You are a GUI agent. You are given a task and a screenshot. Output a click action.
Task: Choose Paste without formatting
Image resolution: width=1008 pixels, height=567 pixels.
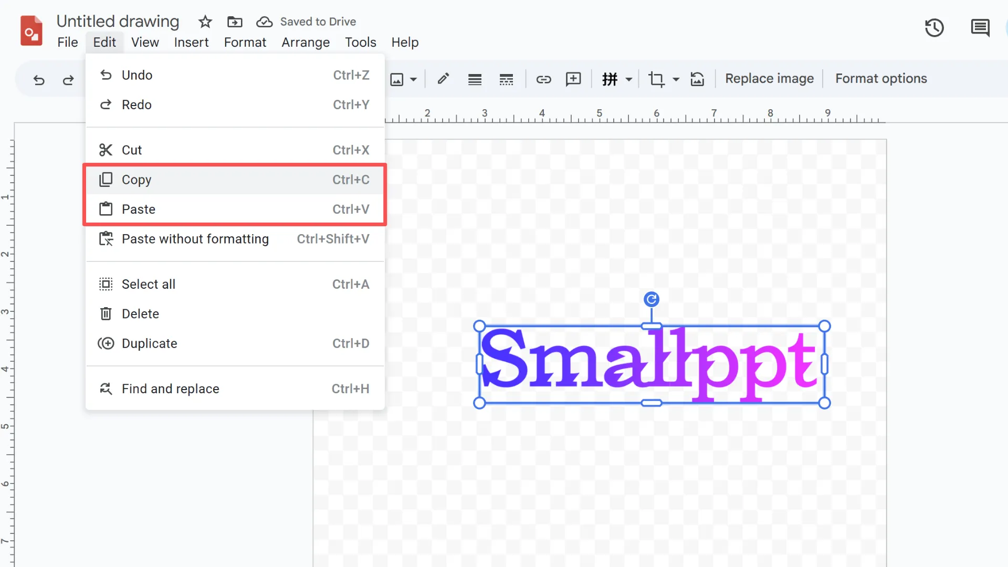click(235, 239)
